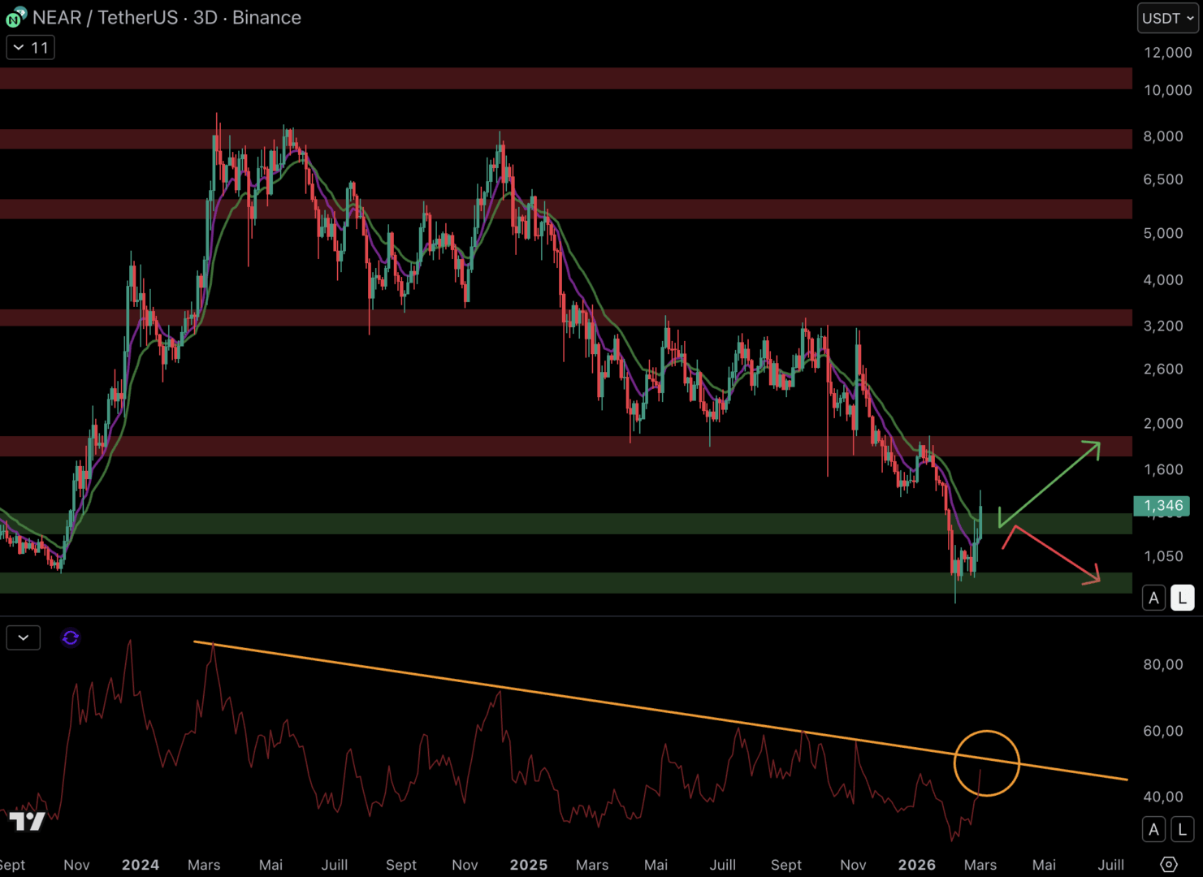This screenshot has width=1203, height=877.
Task: Open chart settings gear on time axis
Action: (1168, 864)
